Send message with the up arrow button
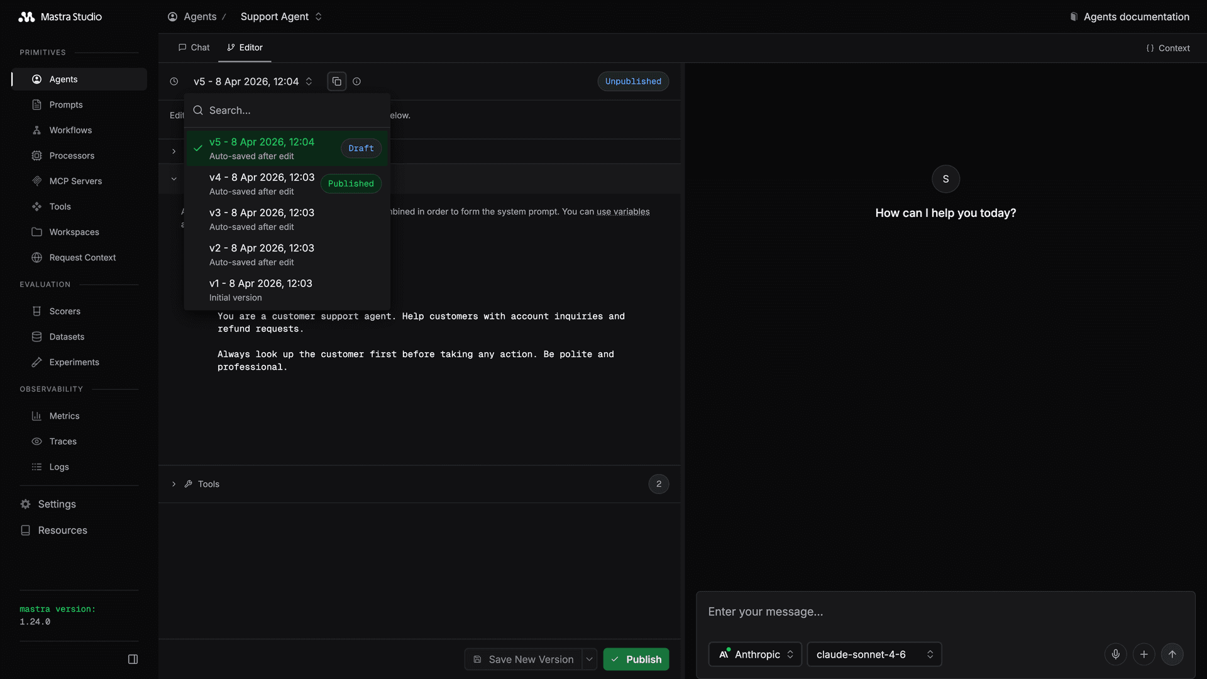 [1172, 654]
